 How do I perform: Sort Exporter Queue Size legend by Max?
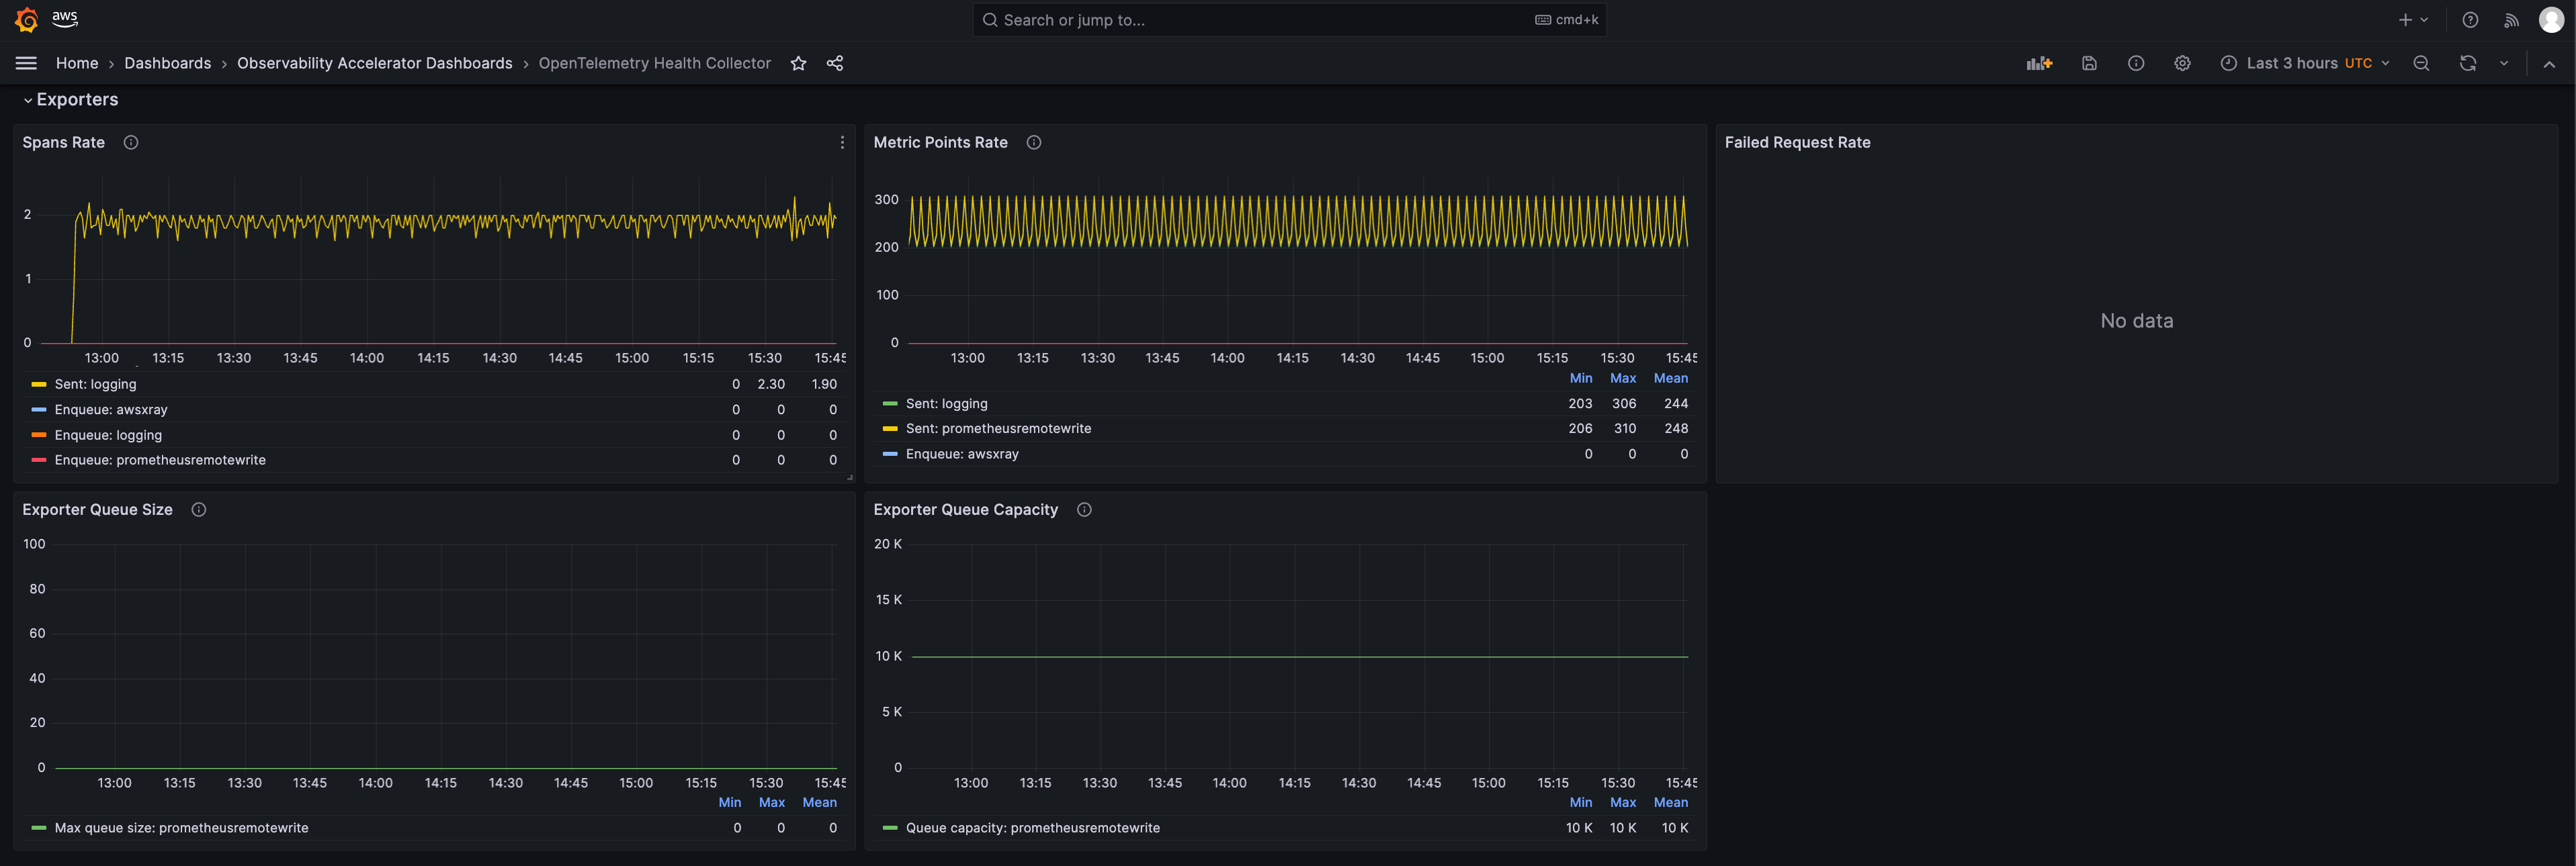click(772, 803)
